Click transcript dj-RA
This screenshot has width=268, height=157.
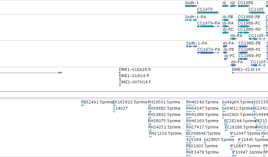click(x=225, y=26)
